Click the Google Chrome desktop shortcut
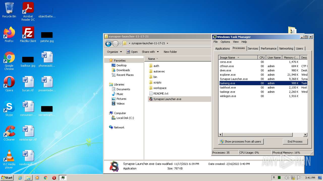323x181 pixels. click(9, 61)
